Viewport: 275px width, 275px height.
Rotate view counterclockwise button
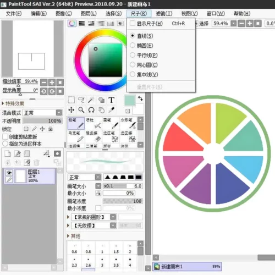(43, 91)
